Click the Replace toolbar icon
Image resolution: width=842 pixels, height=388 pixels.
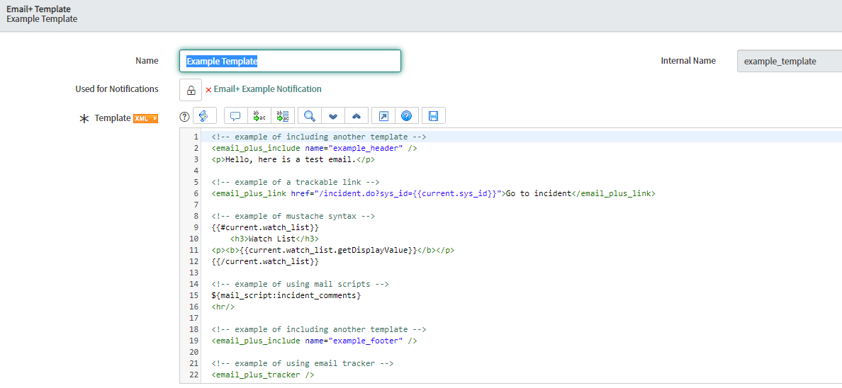click(259, 116)
